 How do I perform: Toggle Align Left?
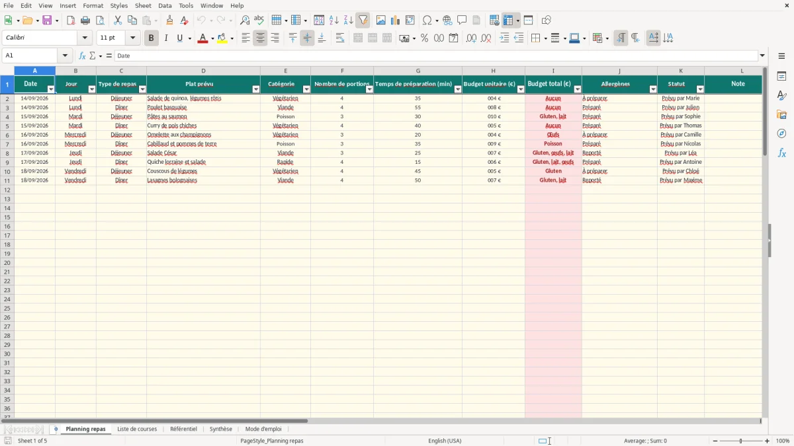245,38
